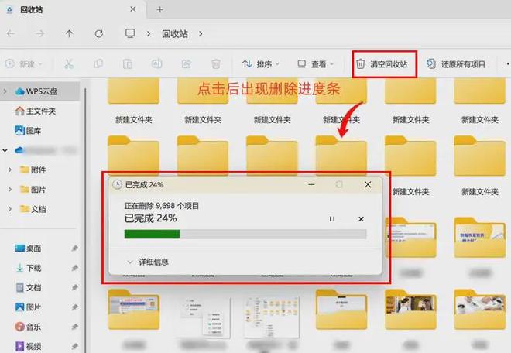Select WPS云盘 in the sidebar

[40, 91]
